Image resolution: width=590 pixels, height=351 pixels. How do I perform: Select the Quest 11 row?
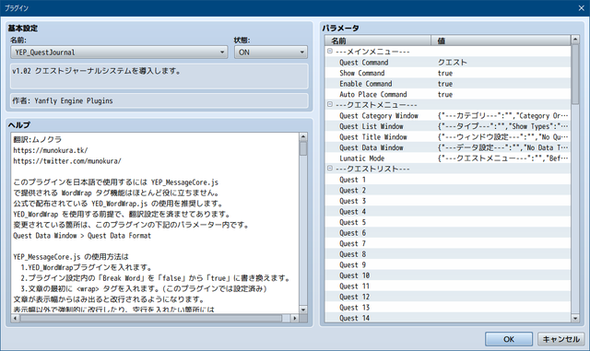[448, 287]
